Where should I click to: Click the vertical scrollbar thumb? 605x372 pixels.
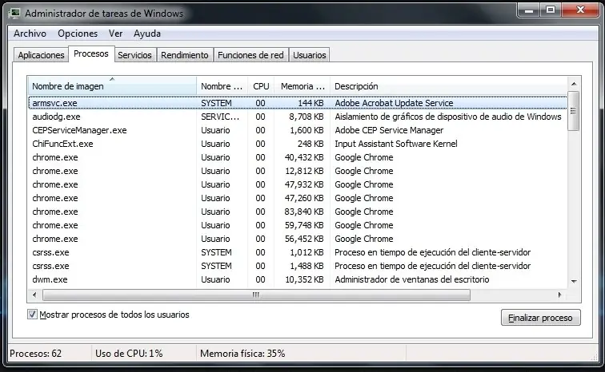[x=574, y=111]
